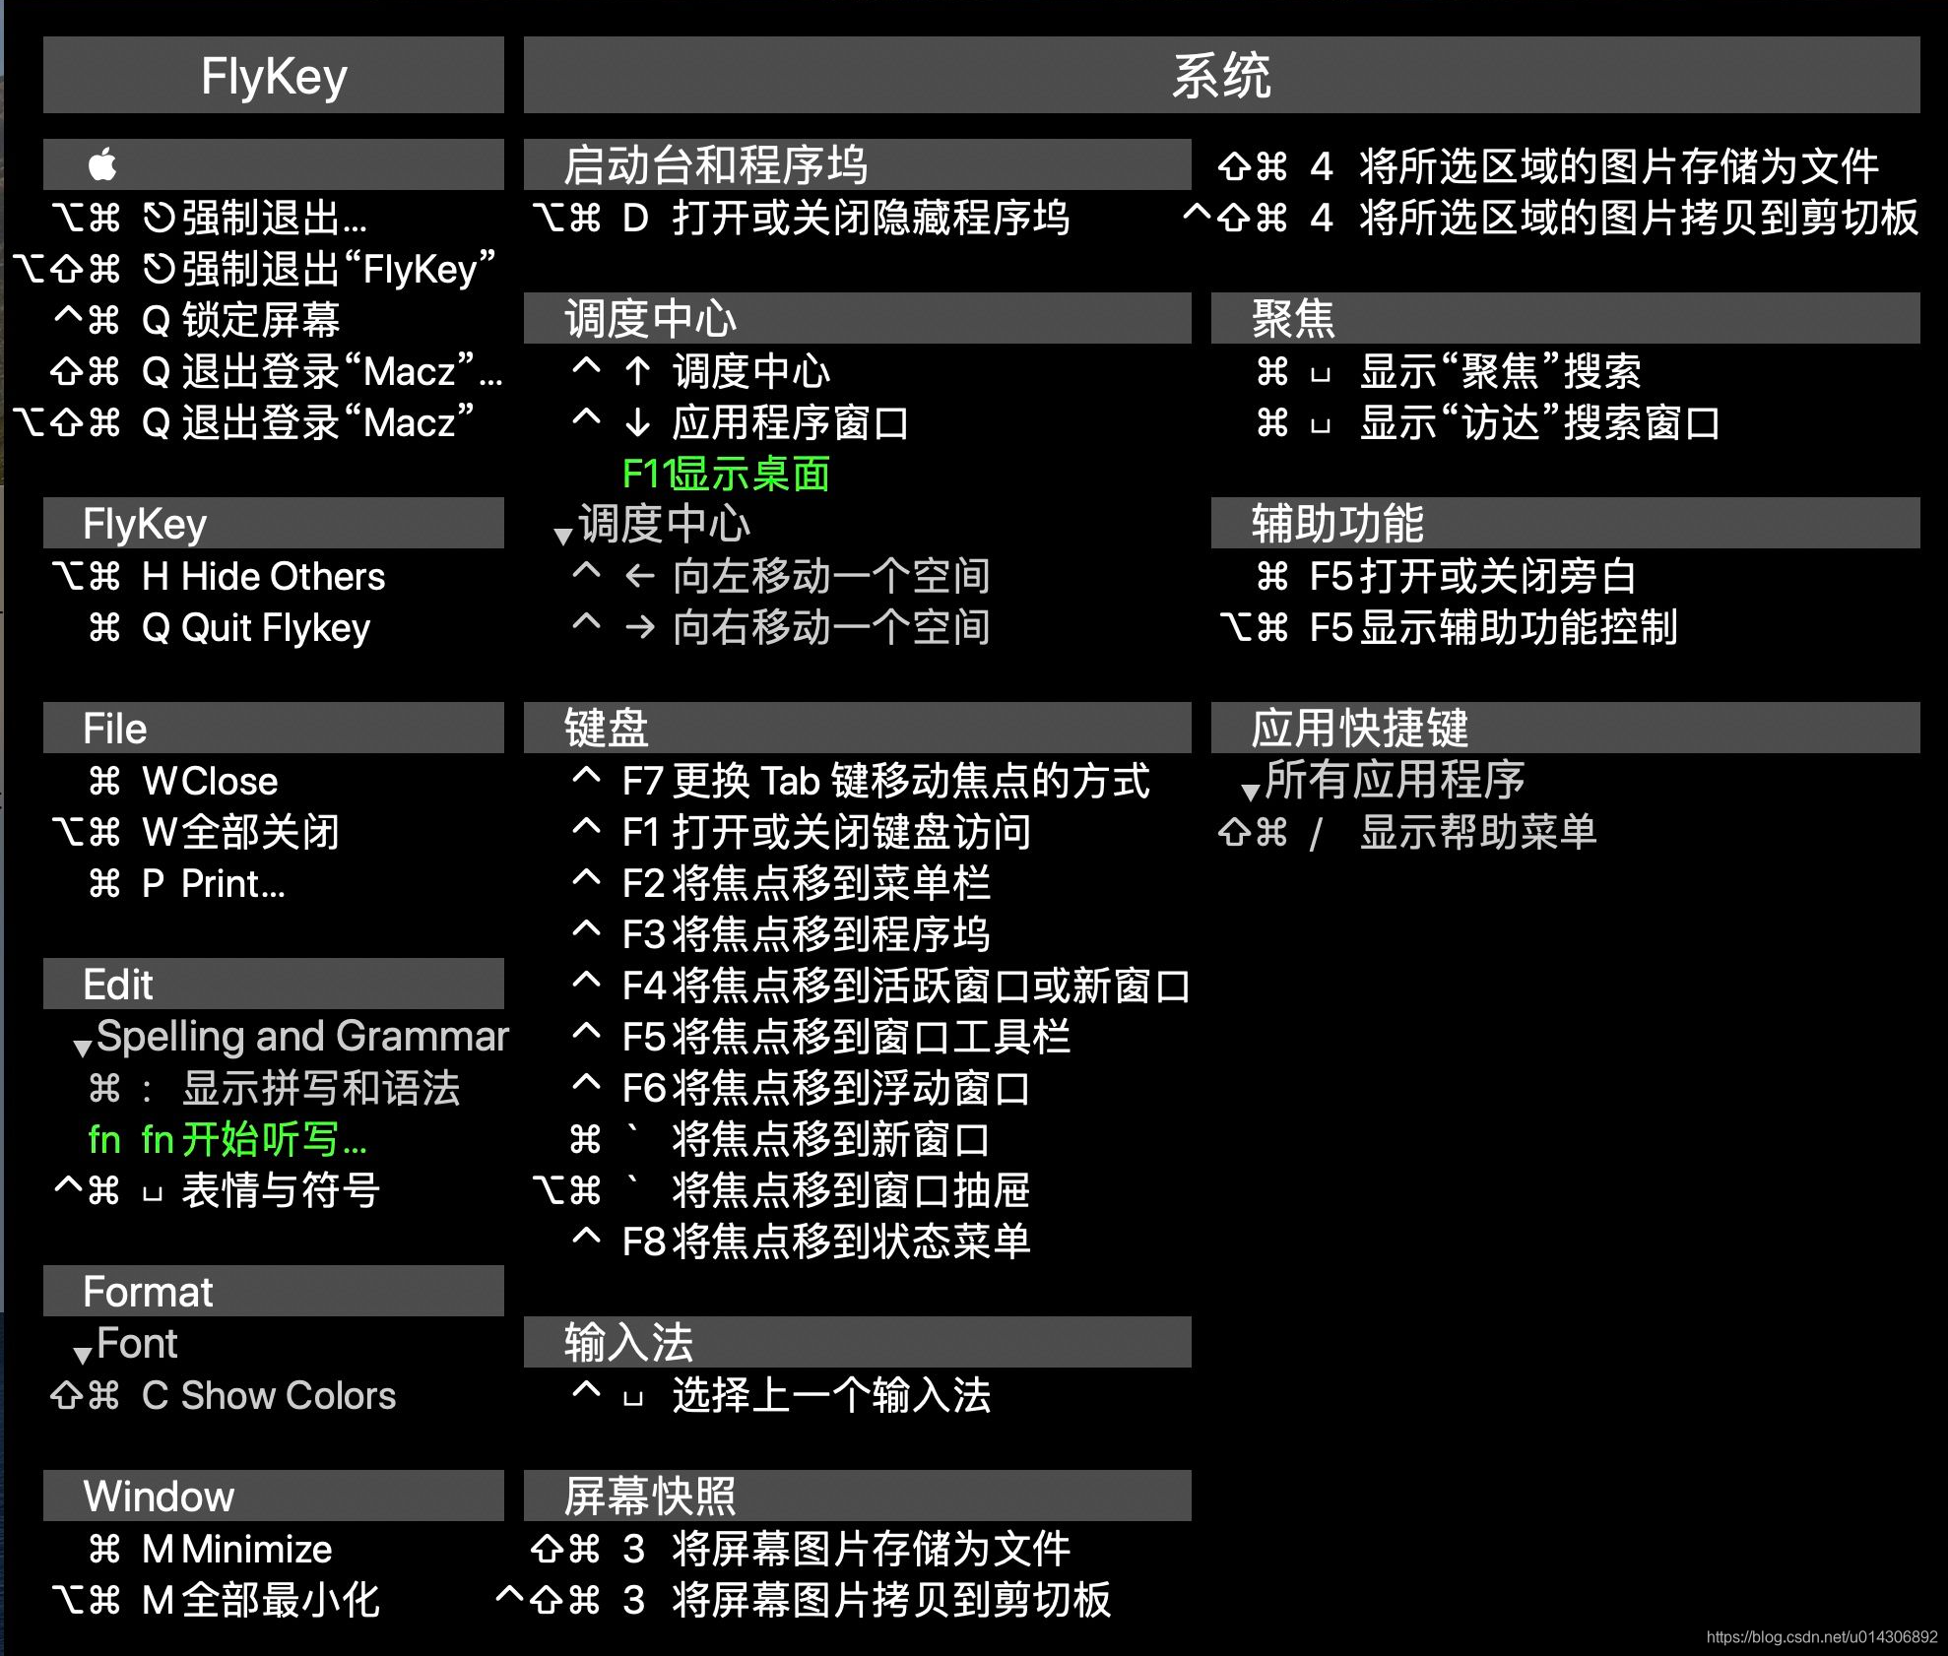Click power icon beside 强制退出"FlyKey"
1948x1656 pixels.
coord(159,269)
